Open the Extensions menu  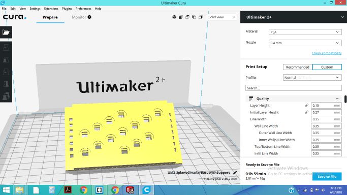point(51,9)
